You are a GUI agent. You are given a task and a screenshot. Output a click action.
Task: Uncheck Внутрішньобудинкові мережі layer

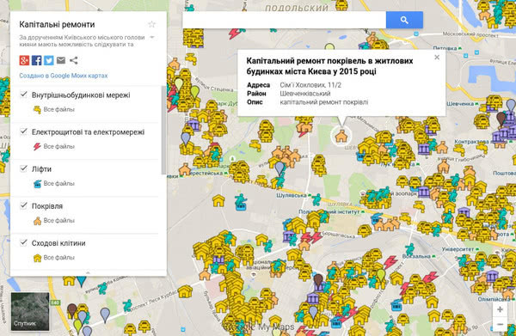[24, 95]
